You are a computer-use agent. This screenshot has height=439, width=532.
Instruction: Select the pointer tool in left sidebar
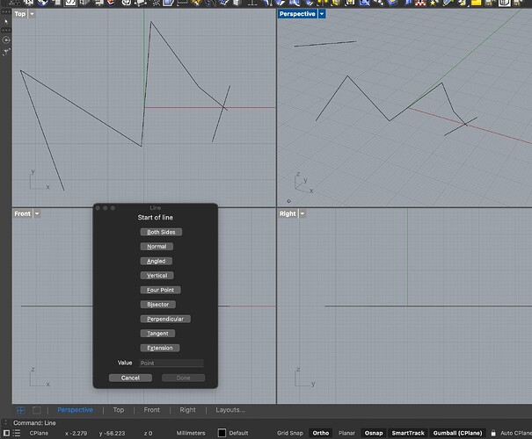point(6,22)
